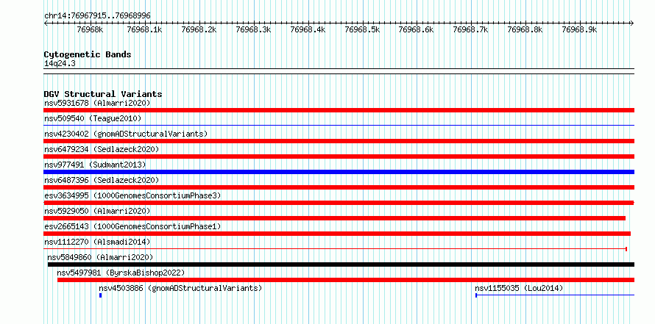Open variant label esv3634995 (1000GenomesConsortiumPhase3)
Image resolution: width=655 pixels, height=324 pixels.
(x=132, y=195)
